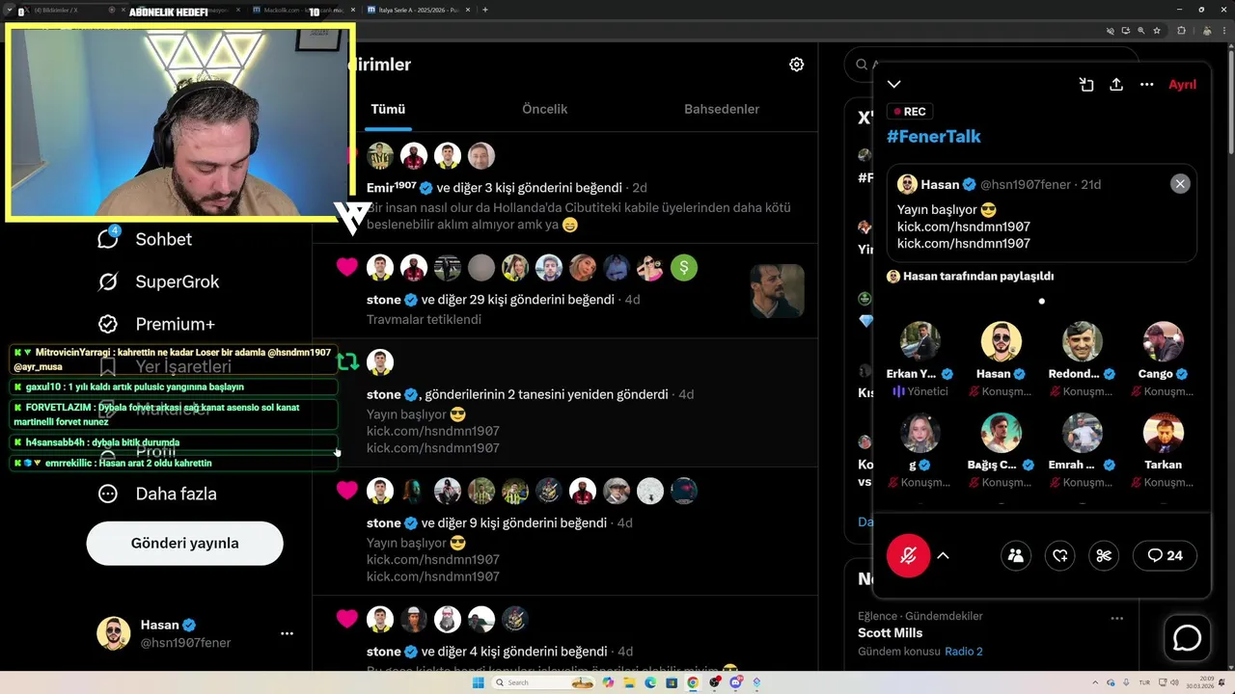Screen dimensions: 1235x694
Task: Open Space participants list icon
Action: click(x=1015, y=555)
